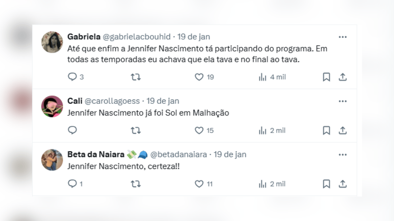This screenshot has height=221, width=394.
Task: Reply to Cali's tweet
Action: click(72, 130)
